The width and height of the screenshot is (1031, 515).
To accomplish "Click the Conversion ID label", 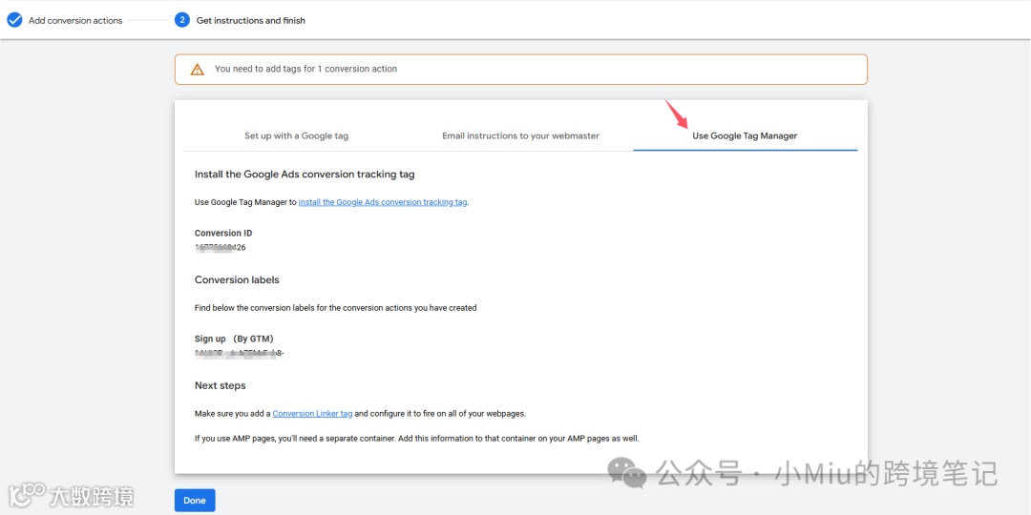I will tap(223, 234).
